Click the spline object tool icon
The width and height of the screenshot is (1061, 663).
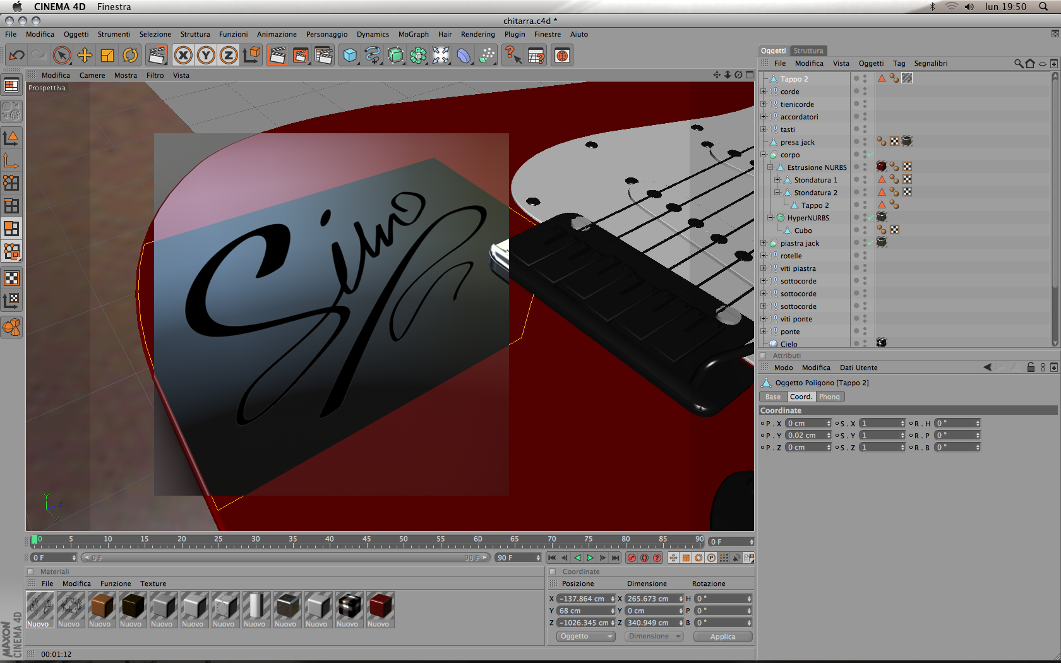(373, 56)
